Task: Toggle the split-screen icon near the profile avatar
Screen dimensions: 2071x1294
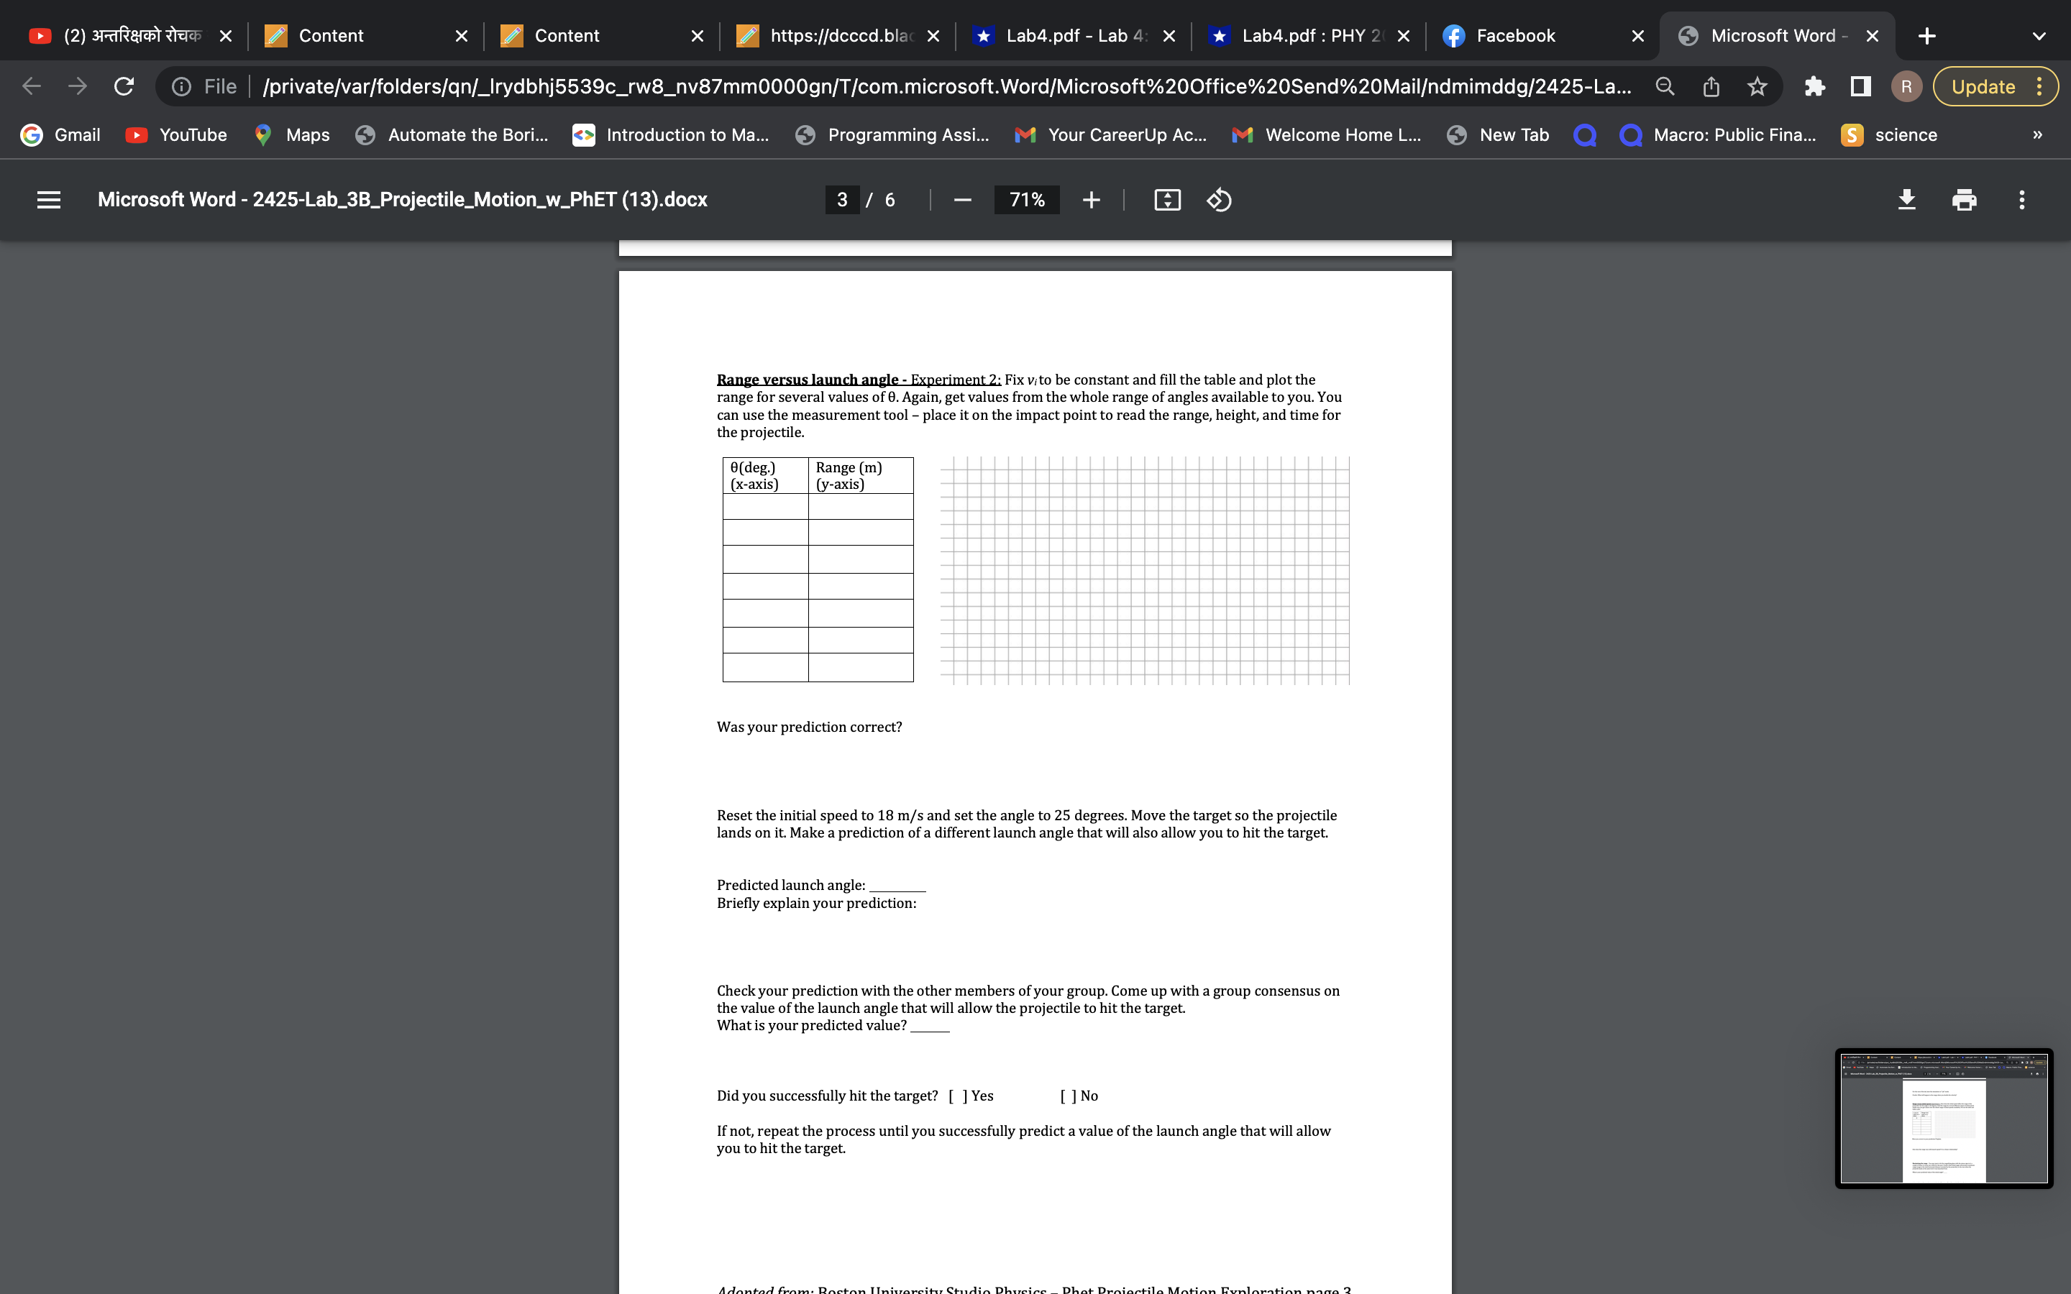Action: coord(1860,86)
